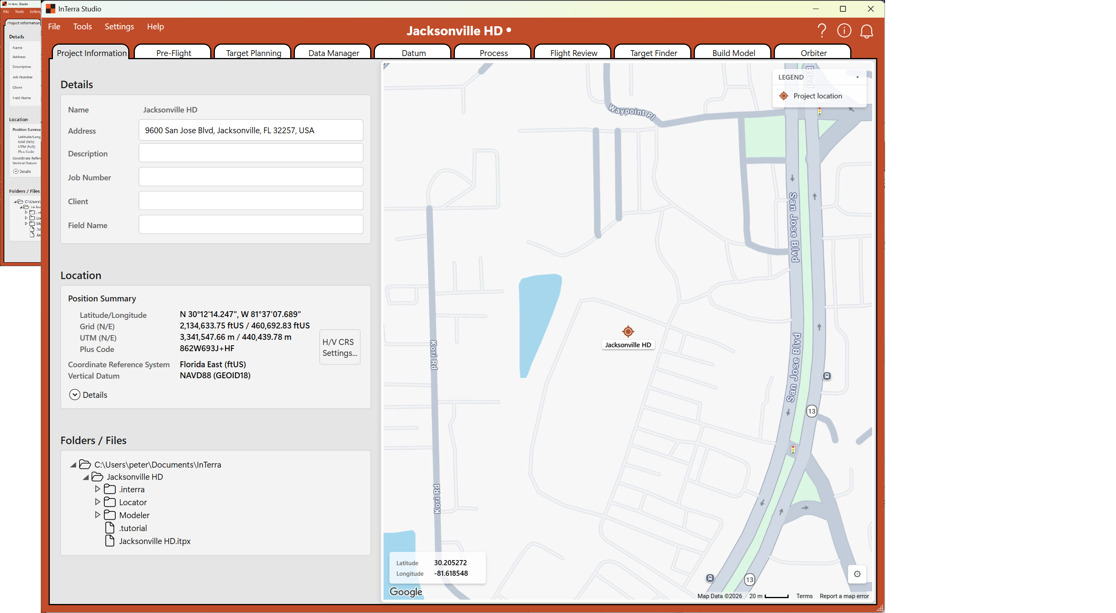Image resolution: width=1116 pixels, height=613 pixels.
Task: Select the Jacksonville HD.itpx file label
Action: pyautogui.click(x=154, y=541)
